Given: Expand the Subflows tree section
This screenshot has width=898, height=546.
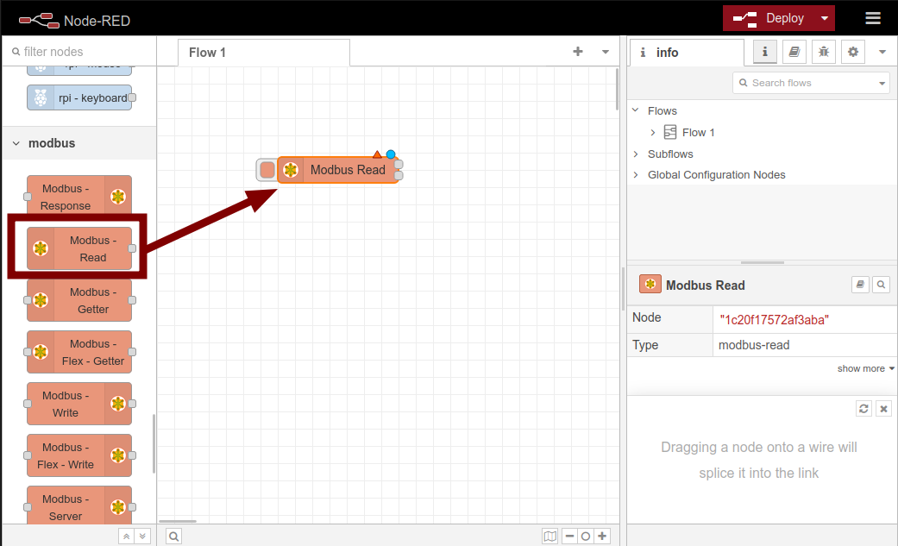Looking at the screenshot, I should pyautogui.click(x=636, y=154).
